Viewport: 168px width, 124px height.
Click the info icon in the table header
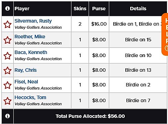(8, 9)
